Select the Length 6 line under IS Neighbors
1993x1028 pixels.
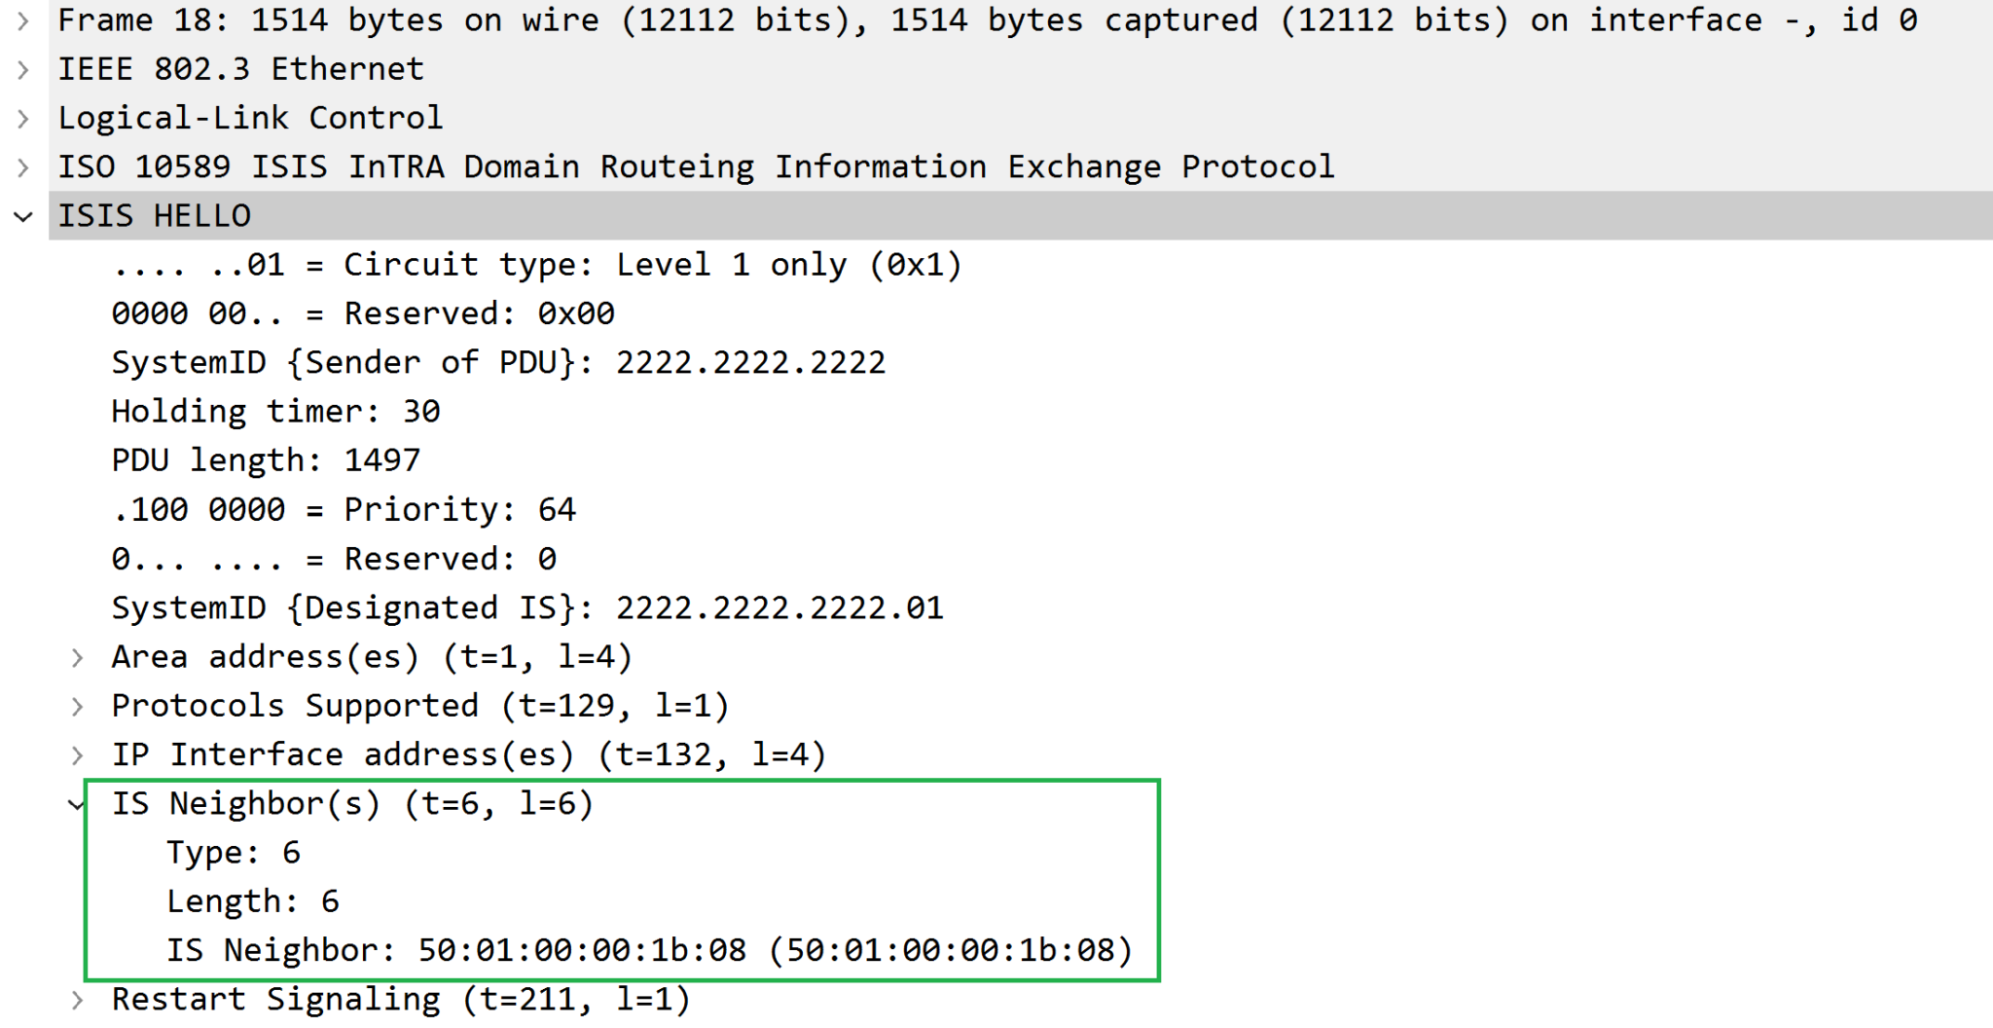tap(253, 900)
